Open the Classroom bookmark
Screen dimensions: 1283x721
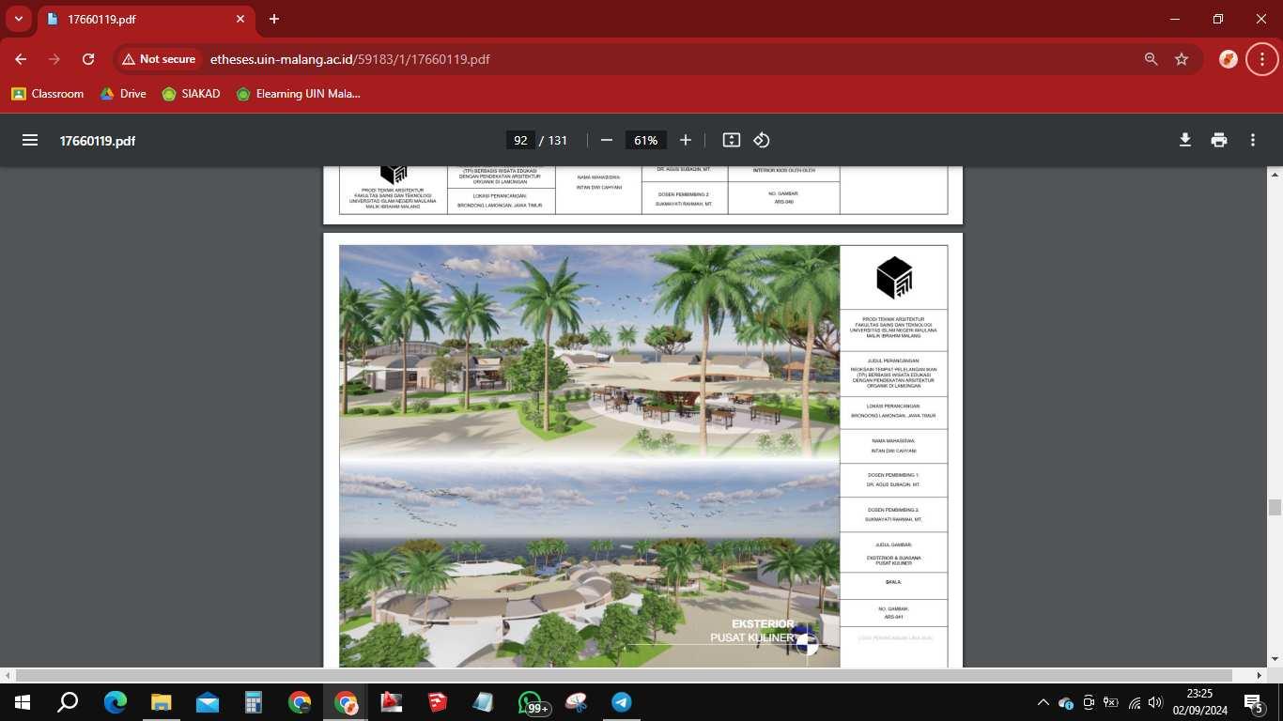point(48,94)
